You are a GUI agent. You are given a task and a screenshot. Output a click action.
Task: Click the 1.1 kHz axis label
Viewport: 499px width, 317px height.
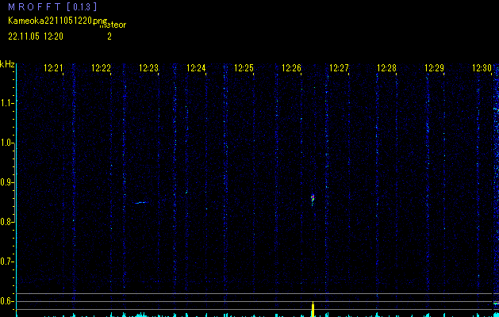coord(6,103)
